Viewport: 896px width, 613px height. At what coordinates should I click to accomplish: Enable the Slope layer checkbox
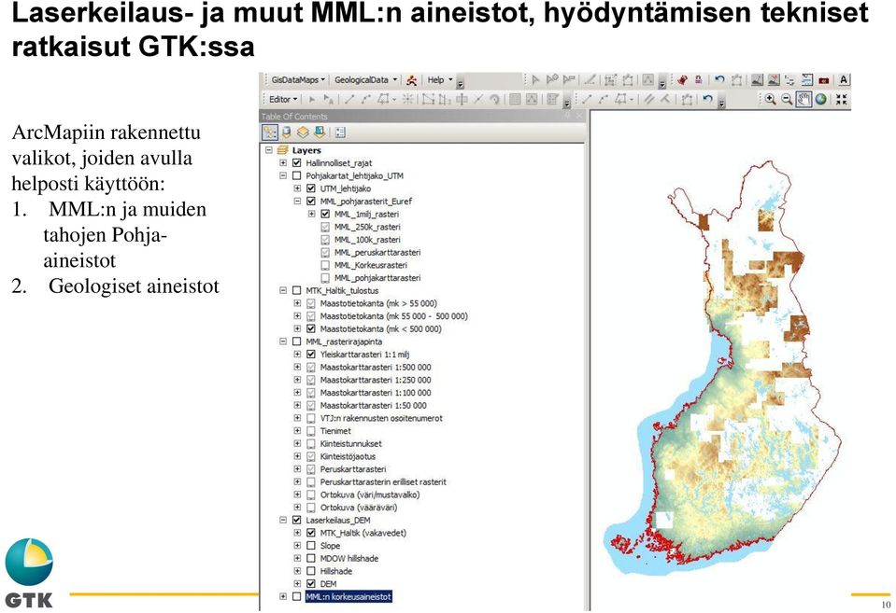tap(311, 546)
